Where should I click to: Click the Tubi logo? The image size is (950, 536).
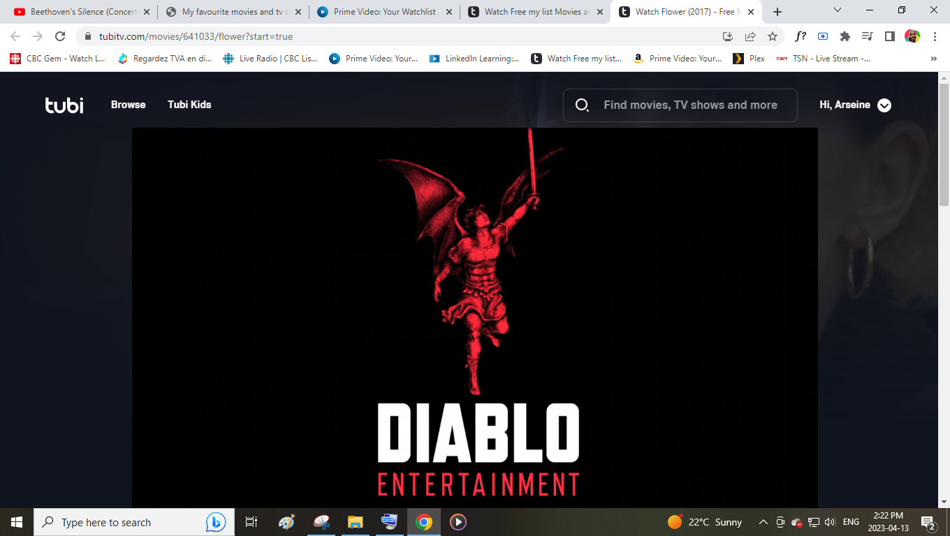click(64, 105)
